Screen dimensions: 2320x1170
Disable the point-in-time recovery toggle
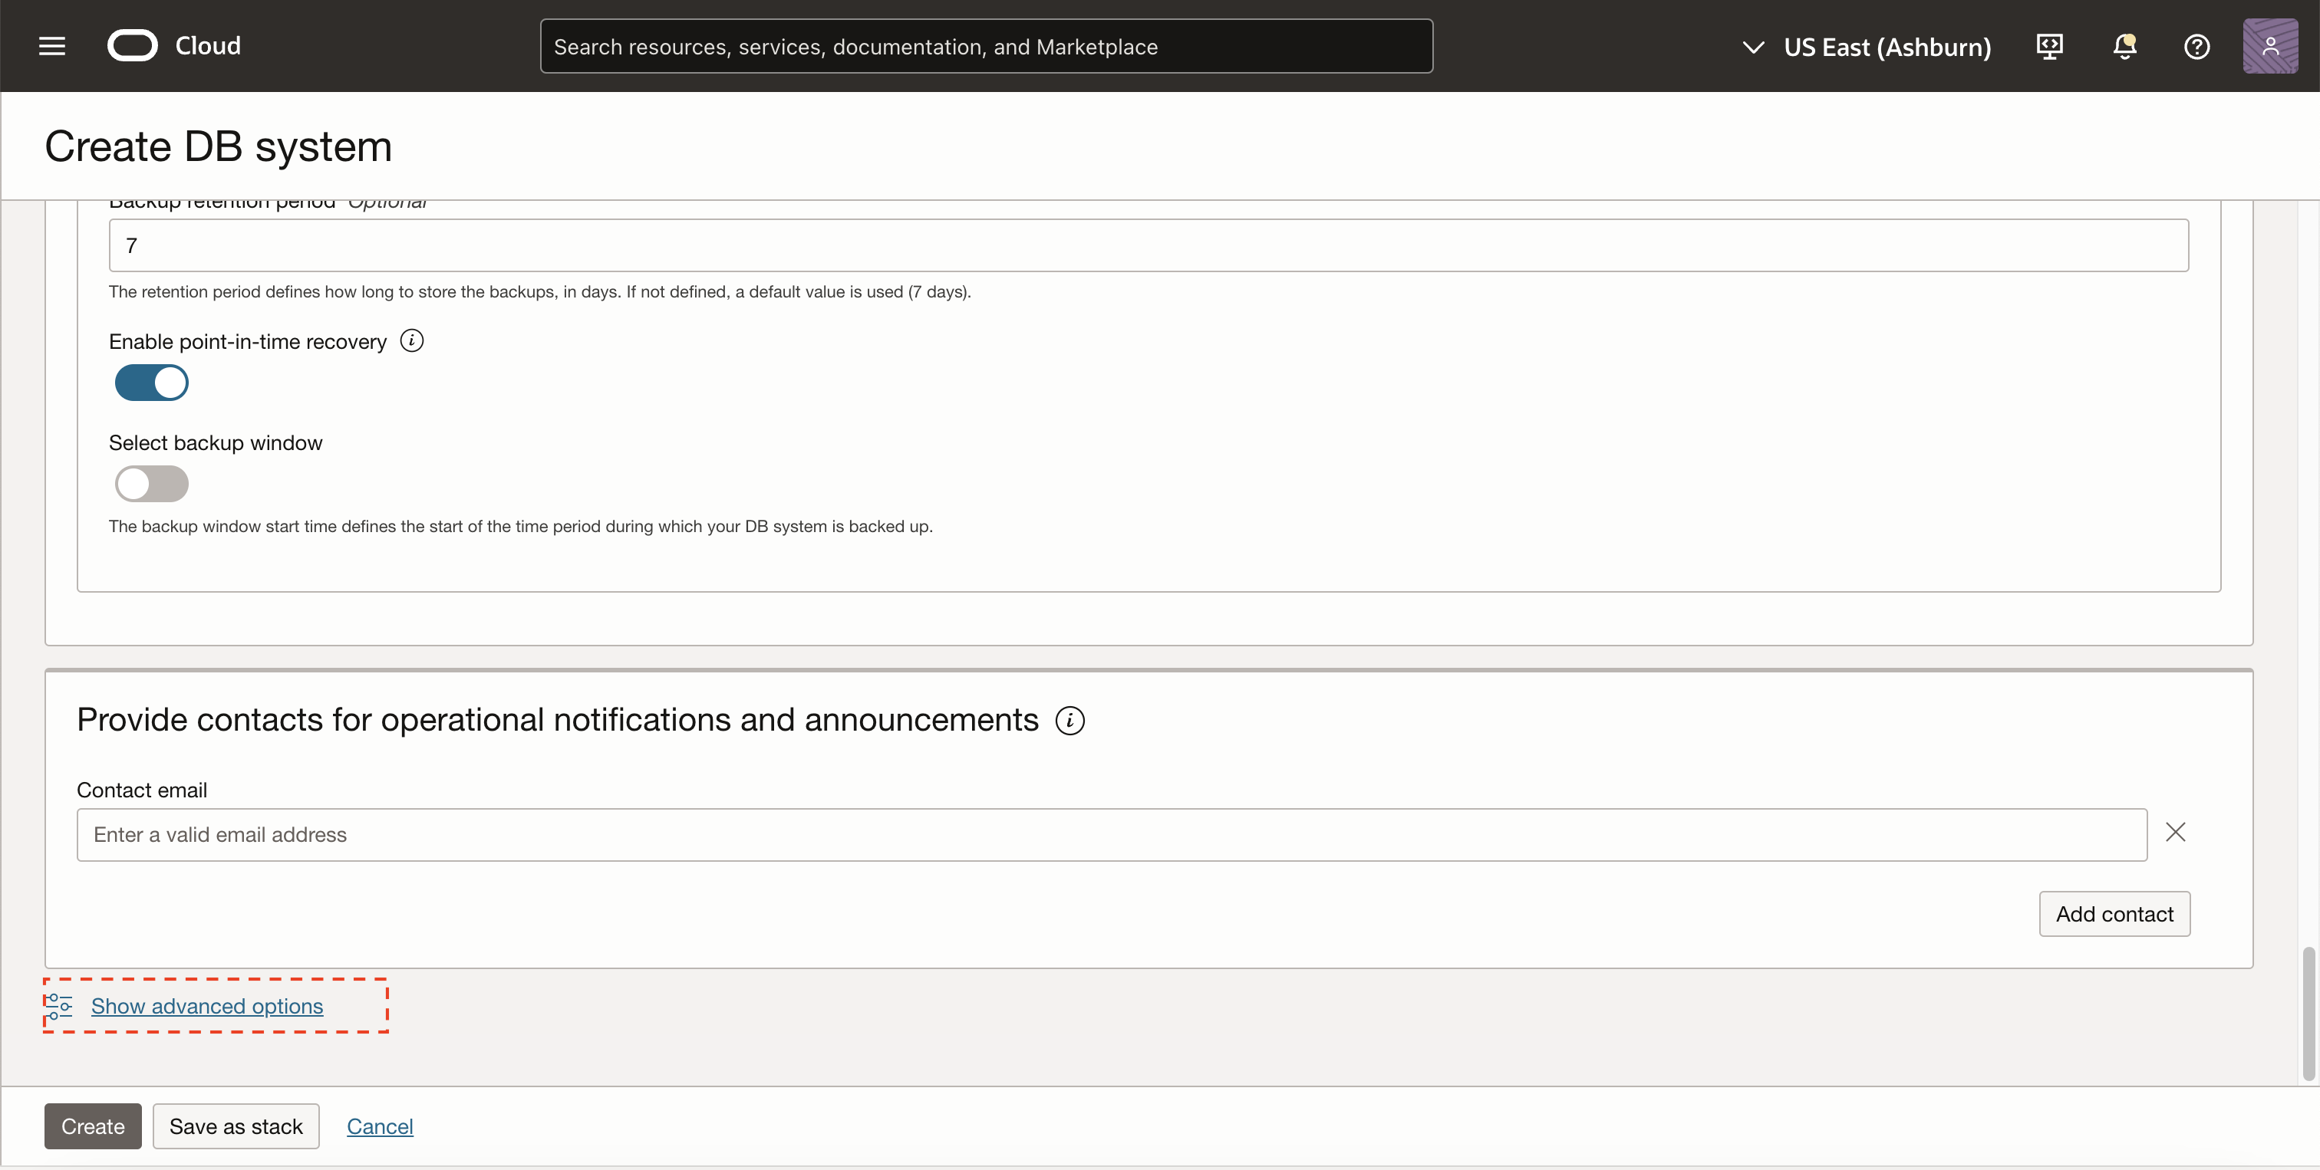click(151, 383)
